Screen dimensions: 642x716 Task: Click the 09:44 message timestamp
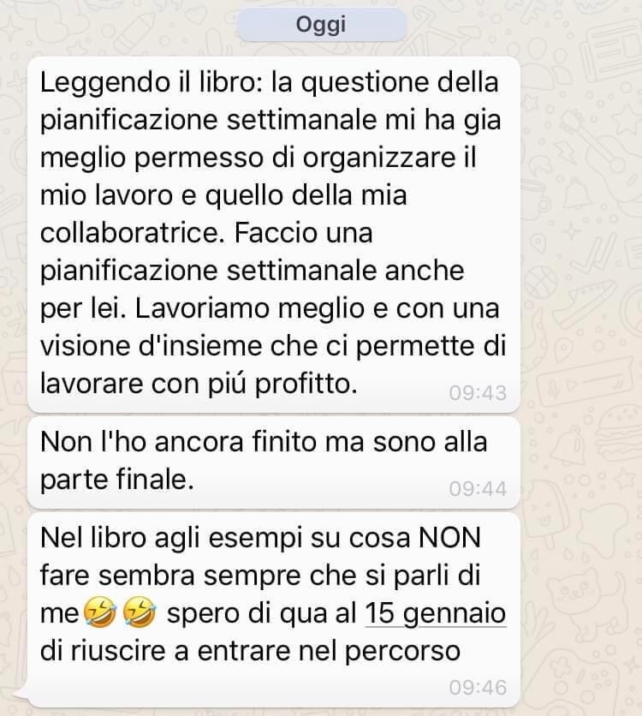pyautogui.click(x=478, y=489)
